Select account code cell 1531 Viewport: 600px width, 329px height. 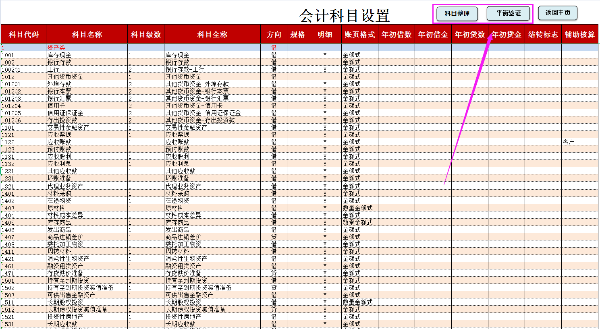(23, 324)
